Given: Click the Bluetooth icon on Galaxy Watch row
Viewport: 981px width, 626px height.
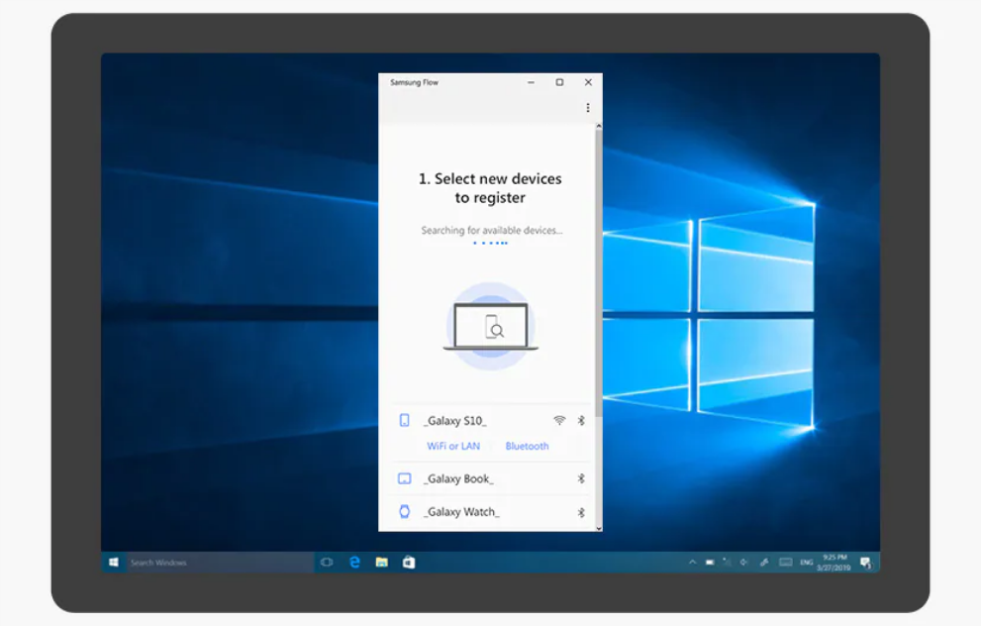Looking at the screenshot, I should click(581, 513).
